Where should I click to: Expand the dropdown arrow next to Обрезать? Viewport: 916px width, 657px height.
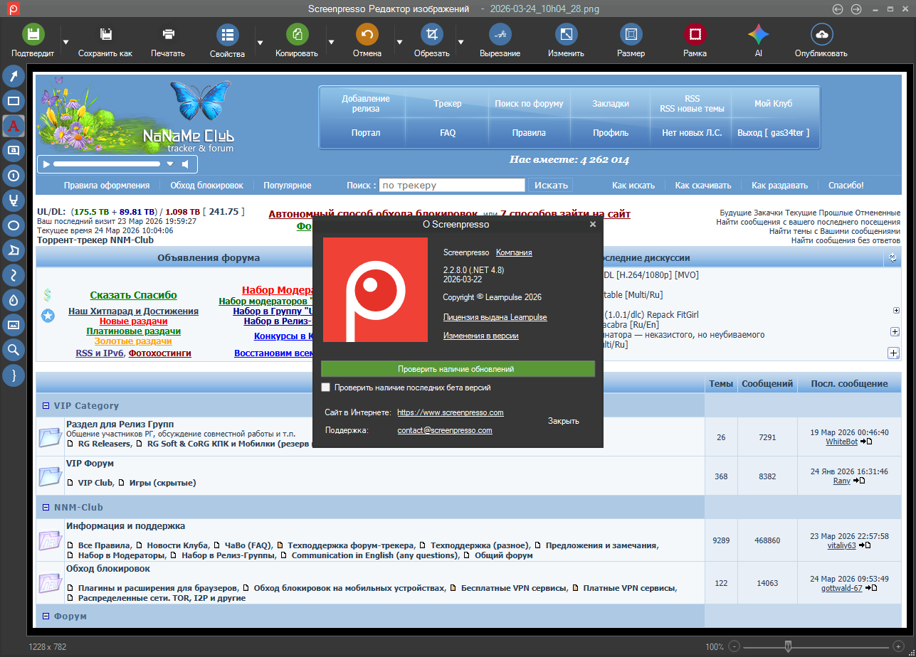point(460,42)
